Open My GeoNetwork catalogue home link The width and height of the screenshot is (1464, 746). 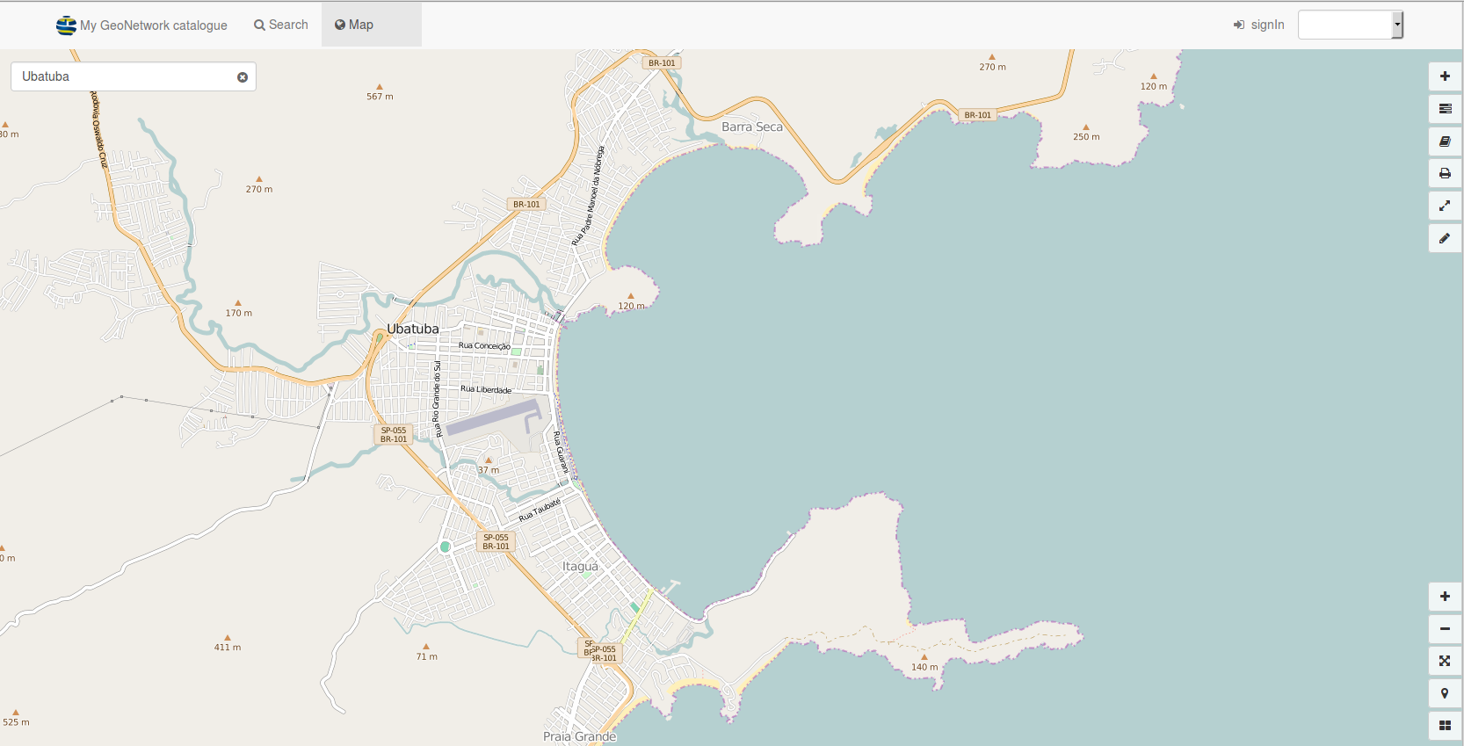point(142,25)
